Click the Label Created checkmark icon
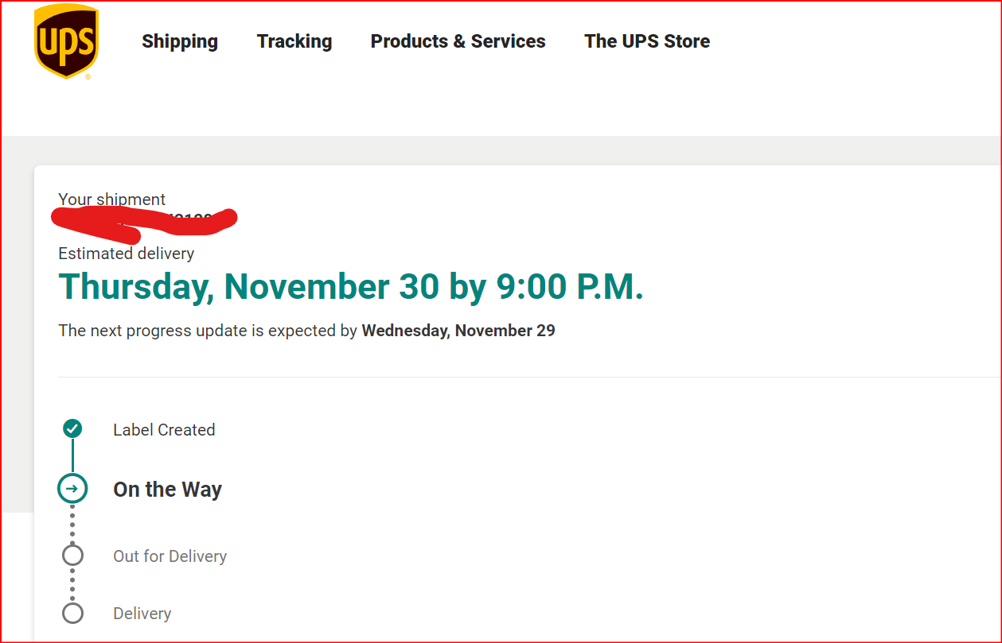Viewport: 1002px width, 643px height. (x=72, y=429)
